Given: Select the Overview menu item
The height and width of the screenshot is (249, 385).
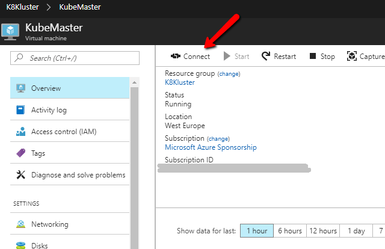Looking at the screenshot, I should pos(46,88).
